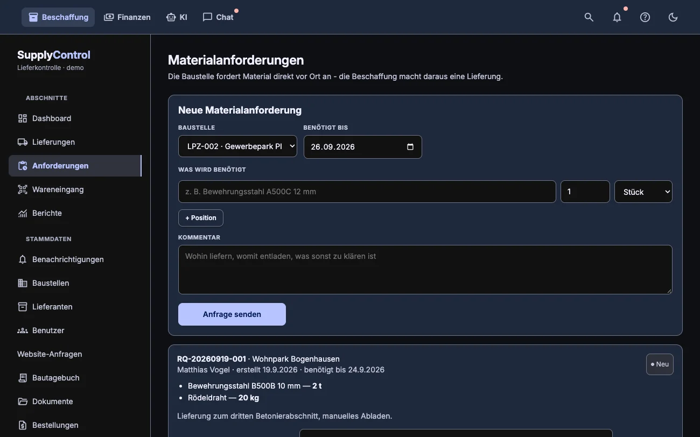Click the help question mark icon
Image resolution: width=700 pixels, height=437 pixels.
pyautogui.click(x=645, y=17)
